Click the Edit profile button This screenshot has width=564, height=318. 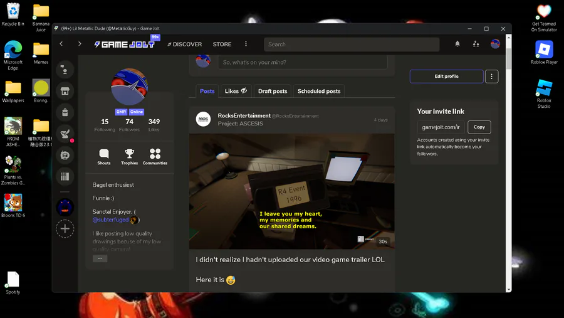click(446, 77)
